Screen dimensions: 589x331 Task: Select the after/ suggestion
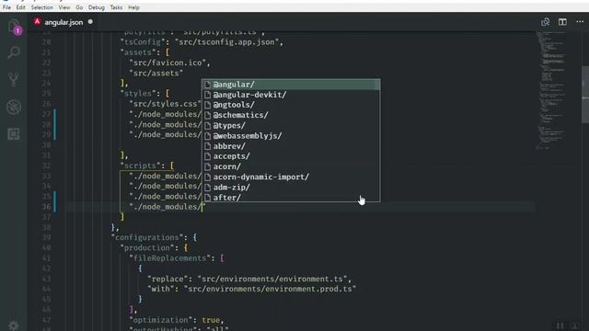(x=291, y=198)
